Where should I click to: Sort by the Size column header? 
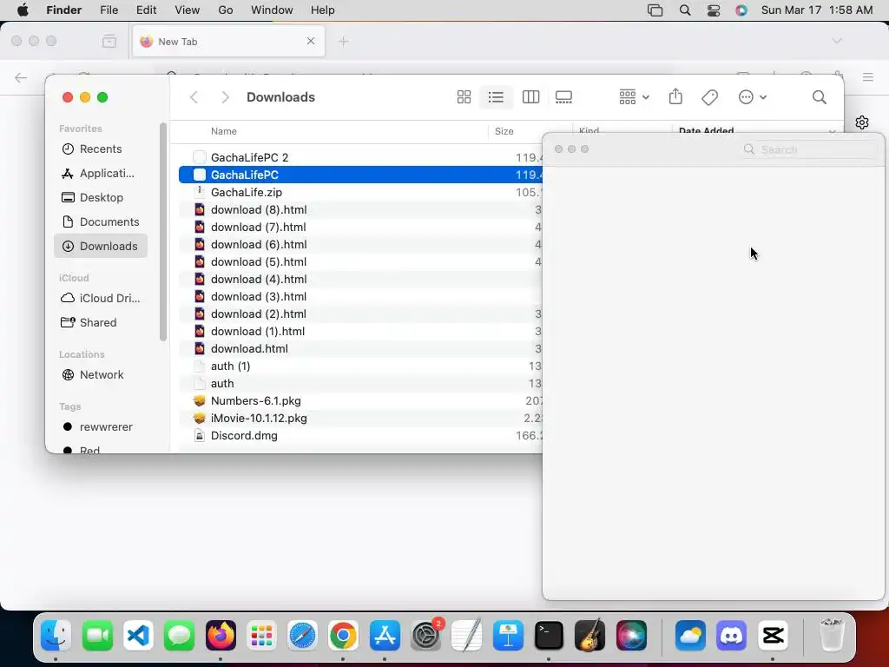504,131
